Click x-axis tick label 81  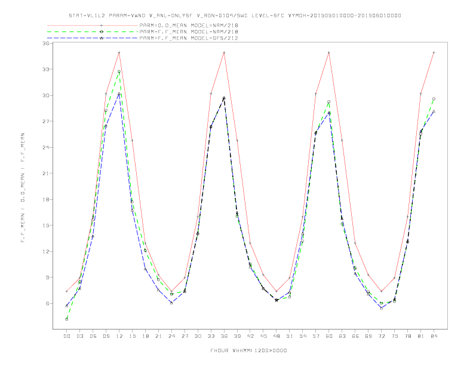click(x=421, y=336)
